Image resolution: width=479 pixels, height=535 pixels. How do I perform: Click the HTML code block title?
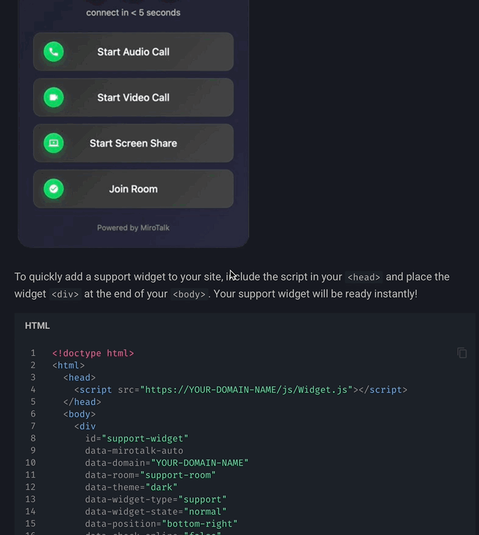pos(37,326)
